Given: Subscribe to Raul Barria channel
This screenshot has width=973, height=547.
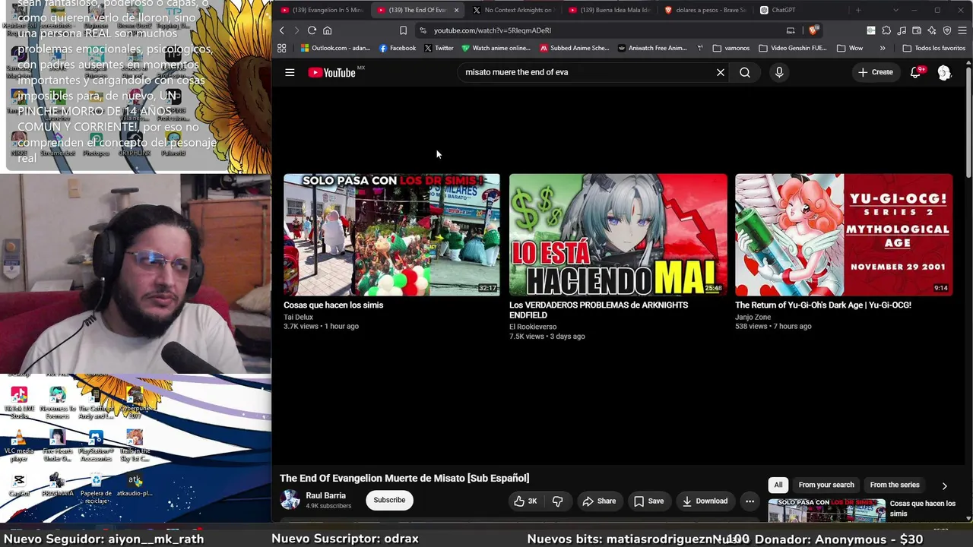Looking at the screenshot, I should [x=389, y=500].
